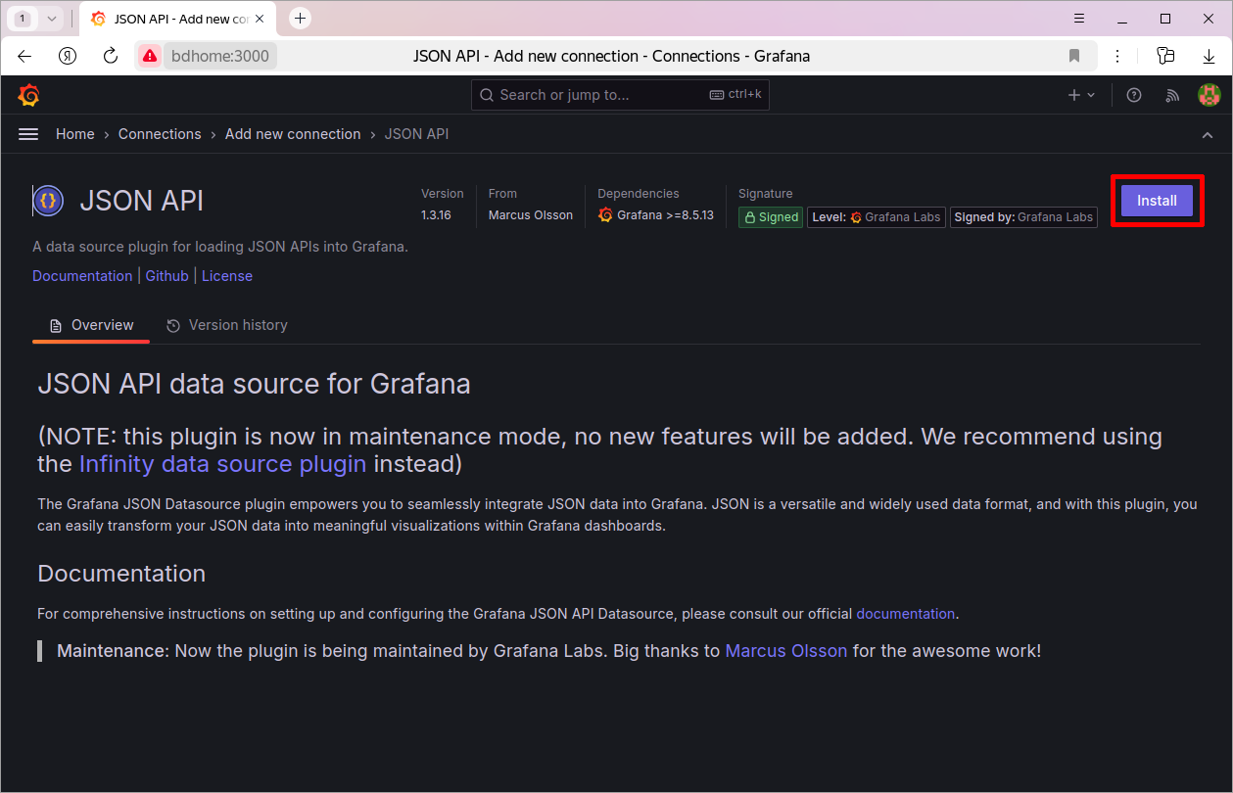1233x793 pixels.
Task: Open the Marcus Olsson link in Maintenance note
Action: click(x=786, y=650)
